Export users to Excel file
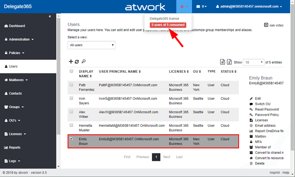Image resolution: width=295 pixels, height=177 pixels. point(229,61)
